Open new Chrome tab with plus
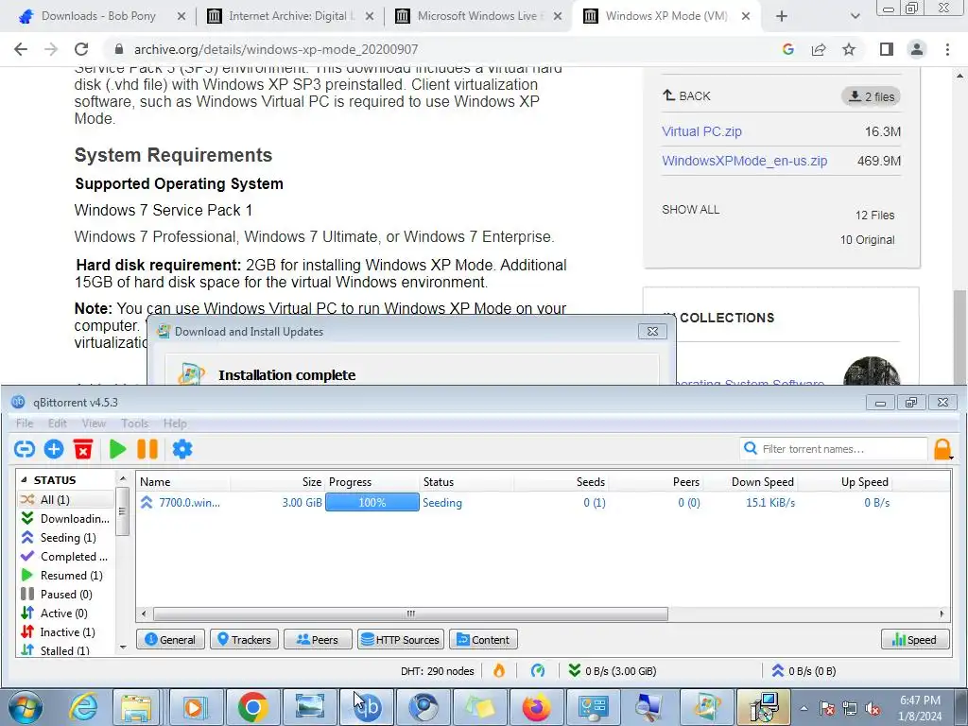968x726 pixels. [782, 16]
